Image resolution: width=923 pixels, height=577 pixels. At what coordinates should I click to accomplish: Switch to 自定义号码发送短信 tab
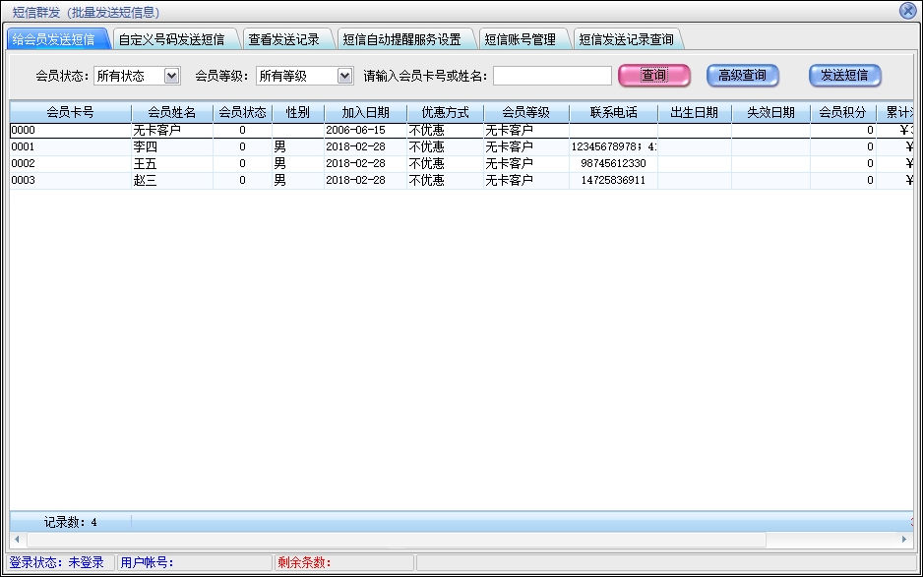[171, 40]
